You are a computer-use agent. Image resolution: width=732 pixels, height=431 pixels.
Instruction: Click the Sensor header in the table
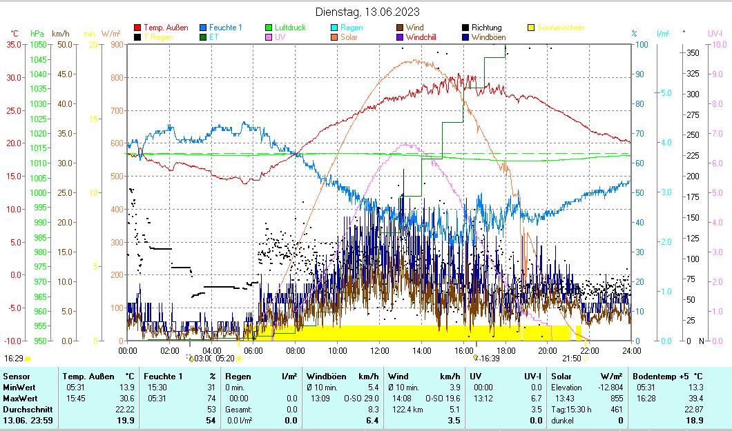click(x=17, y=377)
